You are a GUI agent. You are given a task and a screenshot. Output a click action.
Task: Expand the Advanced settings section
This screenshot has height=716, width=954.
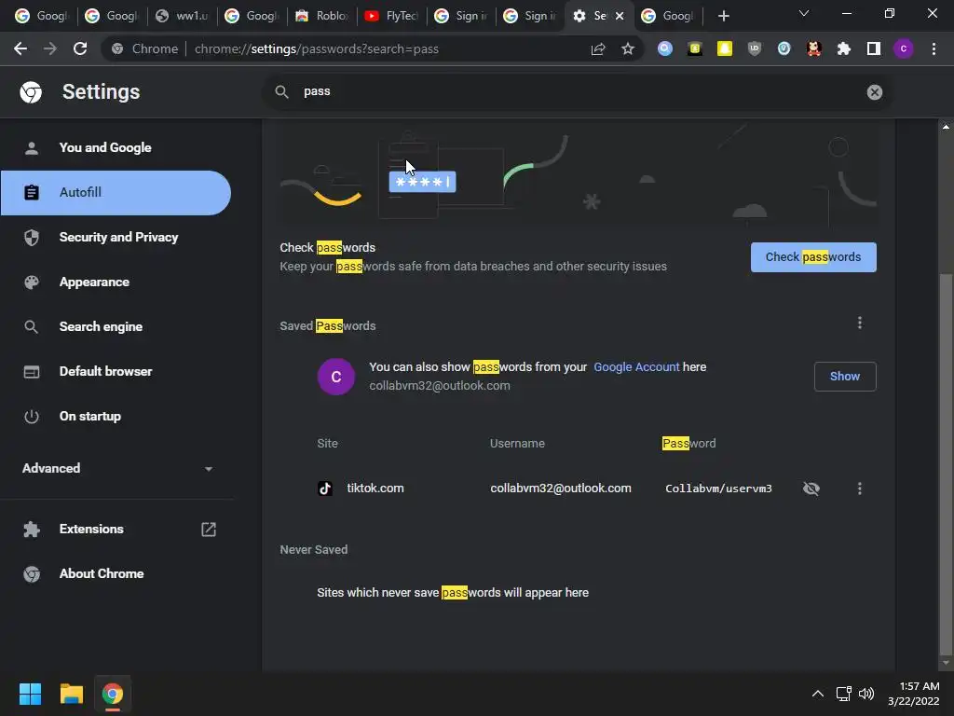116,468
